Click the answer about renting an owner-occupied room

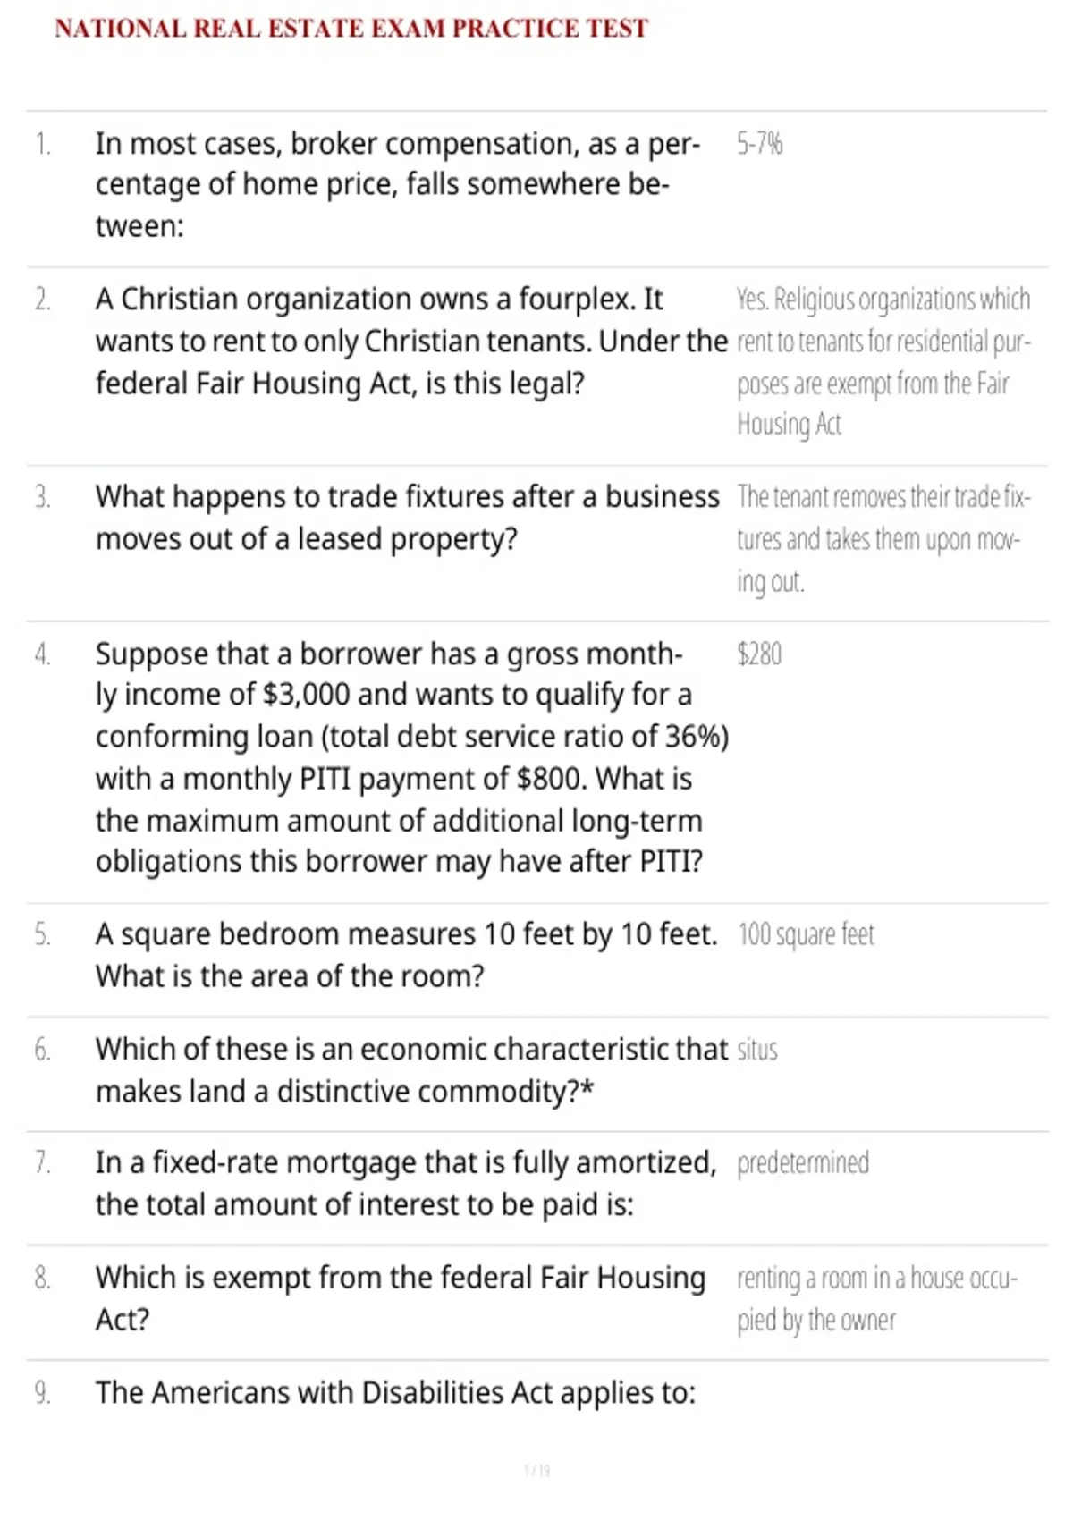coord(877,1298)
